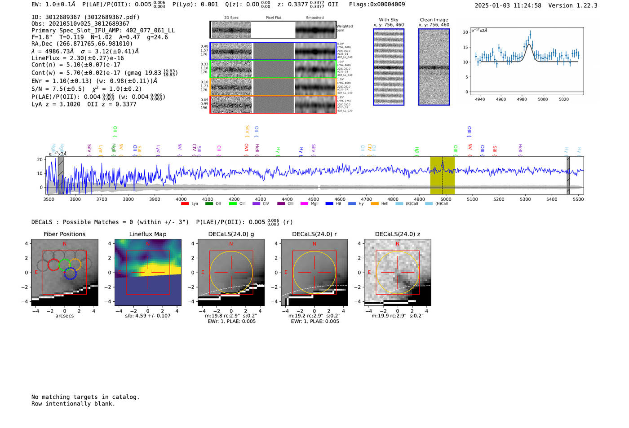Click the RA,Dec coordinates text
Screen dimensions: 629x428
(x=82, y=44)
